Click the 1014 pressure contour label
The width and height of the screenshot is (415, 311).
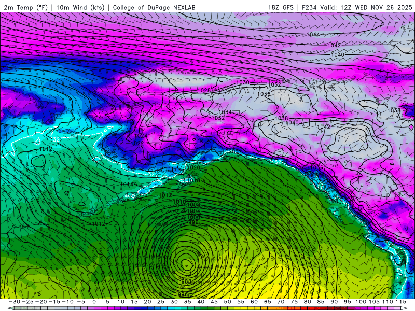coord(127,184)
